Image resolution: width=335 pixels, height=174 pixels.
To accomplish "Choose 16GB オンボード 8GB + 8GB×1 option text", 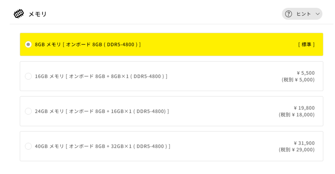I will point(101,76).
